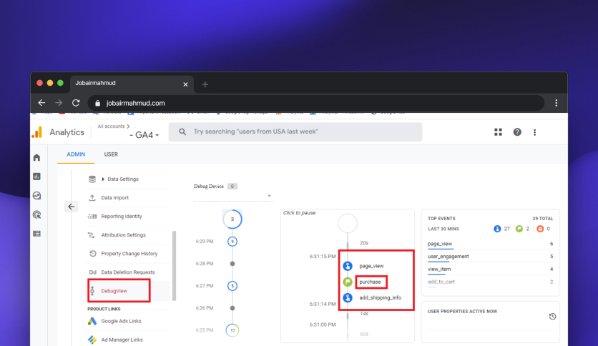The height and width of the screenshot is (346, 598).
Task: Click the Ad Manager Links logo icon
Action: click(92, 340)
